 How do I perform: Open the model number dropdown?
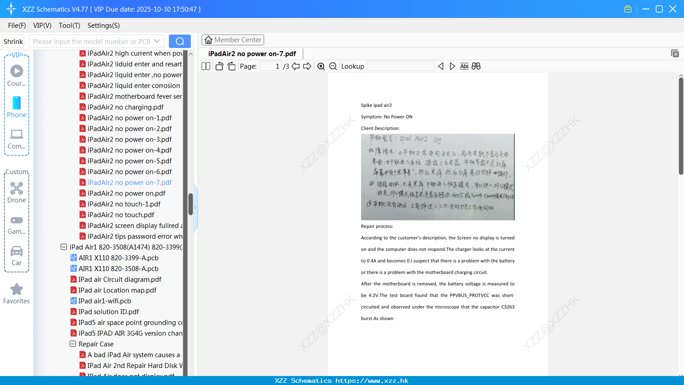coord(157,41)
